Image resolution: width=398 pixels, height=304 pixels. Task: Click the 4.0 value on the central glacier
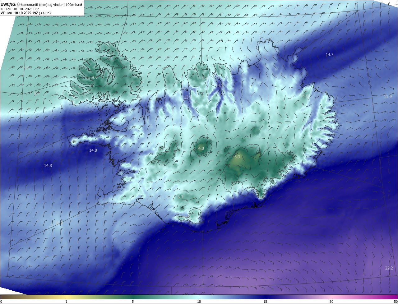[201, 149]
